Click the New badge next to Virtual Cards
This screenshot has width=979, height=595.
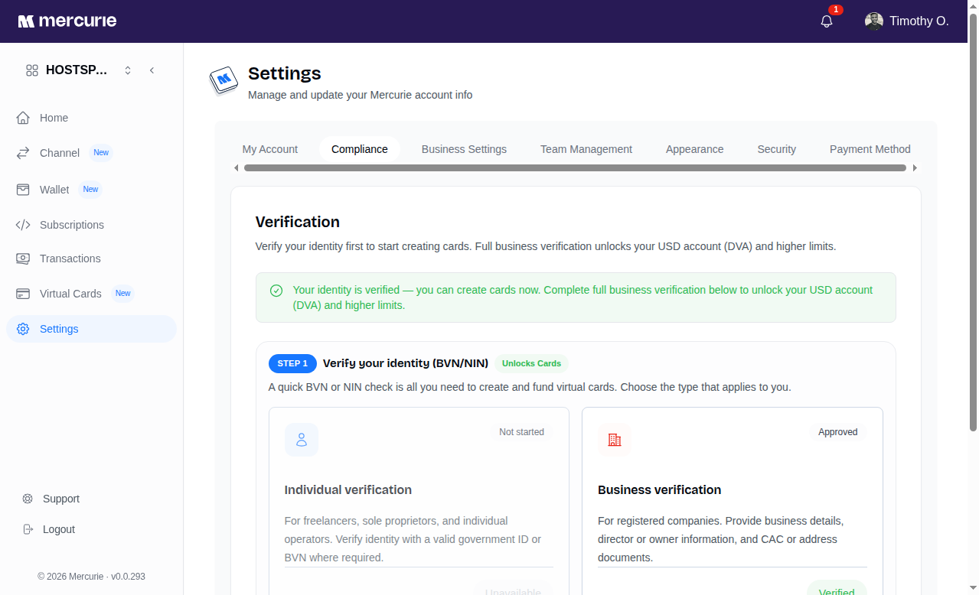point(122,294)
